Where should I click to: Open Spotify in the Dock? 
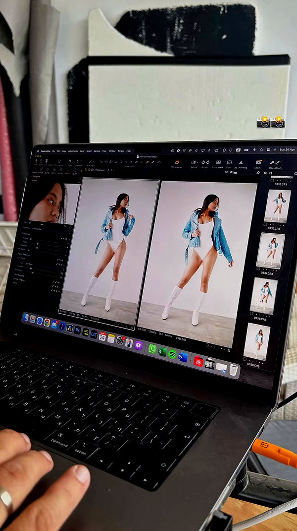point(172,354)
